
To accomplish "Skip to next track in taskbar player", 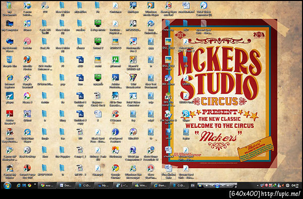I will click(223, 185).
